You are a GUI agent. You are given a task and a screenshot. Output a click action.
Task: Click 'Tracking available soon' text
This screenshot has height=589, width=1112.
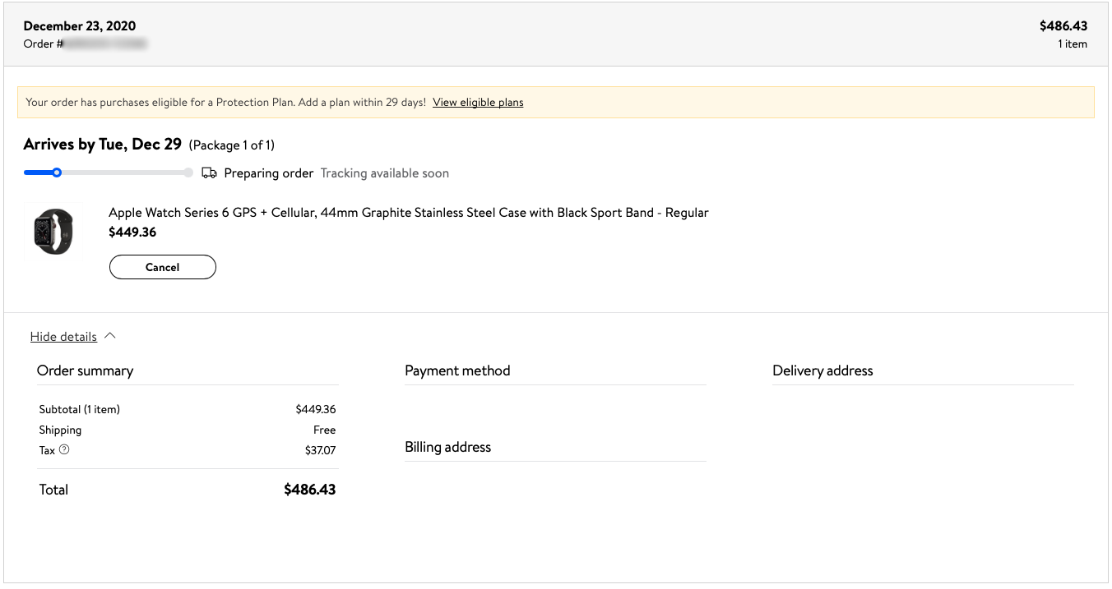(x=385, y=173)
